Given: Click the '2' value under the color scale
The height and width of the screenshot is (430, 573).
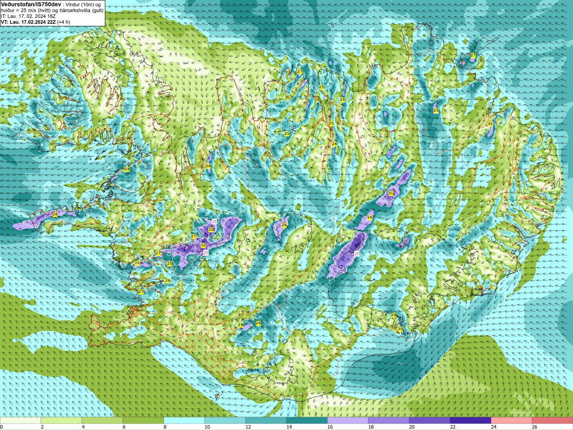Looking at the screenshot, I should coord(43,427).
